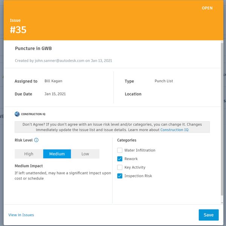Viewport: 226px width, 226px height.
Task: Set risk level to High
Action: [x=29, y=154]
